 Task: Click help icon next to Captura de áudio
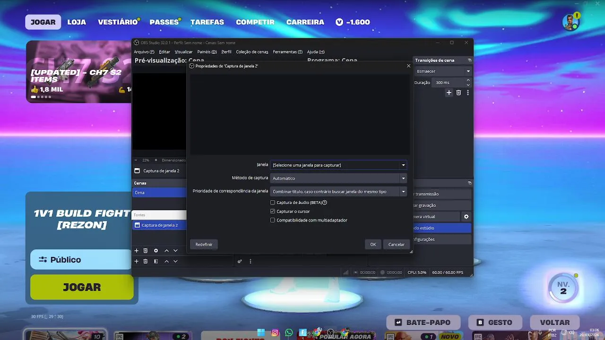(325, 203)
